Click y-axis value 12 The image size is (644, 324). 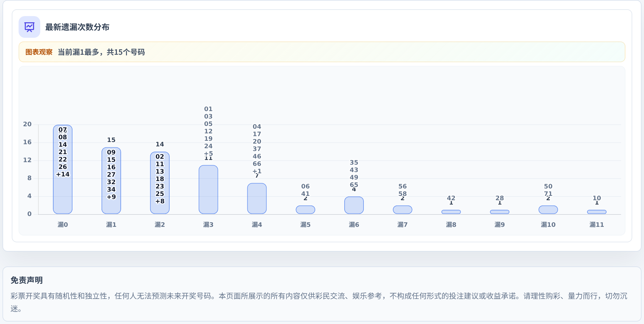coord(27,160)
